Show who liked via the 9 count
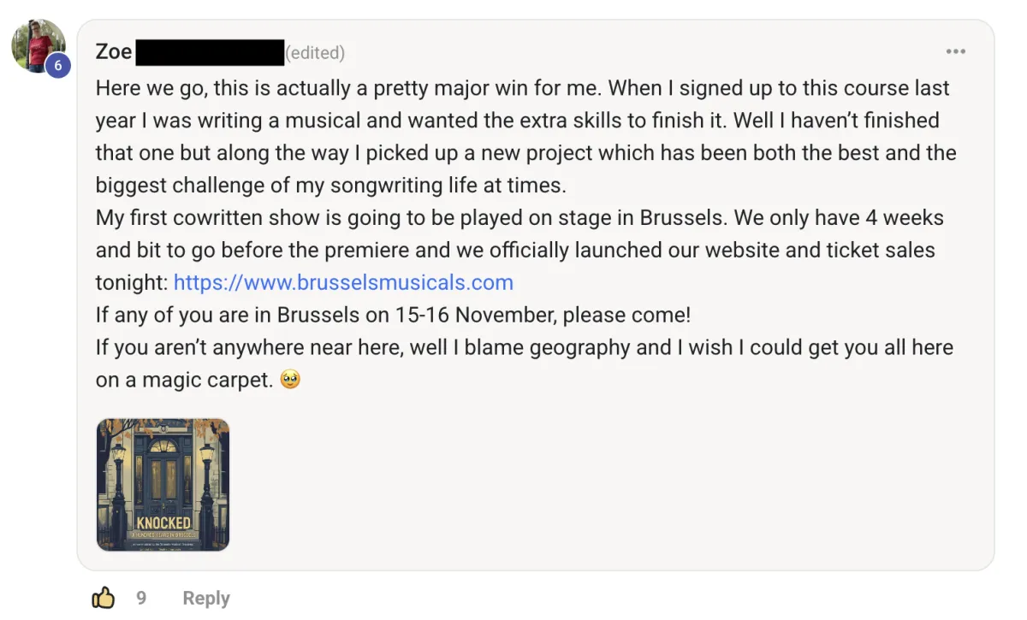The width and height of the screenshot is (1027, 620). pyautogui.click(x=141, y=598)
